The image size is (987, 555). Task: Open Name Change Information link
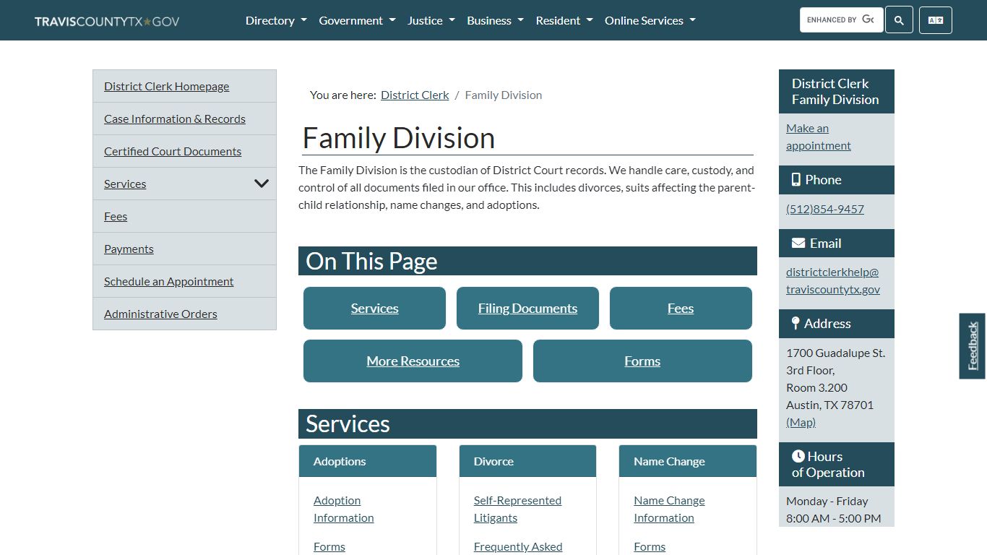pos(669,509)
